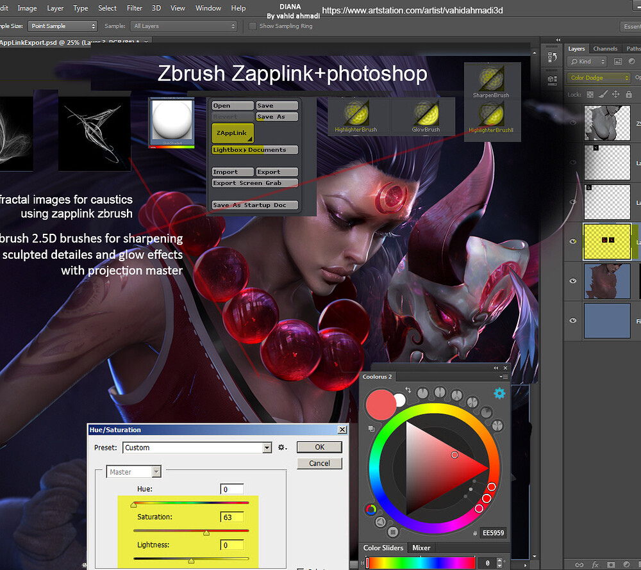This screenshot has width=641, height=570.
Task: Collapse the Coolorus panel double arrows
Action: click(x=496, y=368)
